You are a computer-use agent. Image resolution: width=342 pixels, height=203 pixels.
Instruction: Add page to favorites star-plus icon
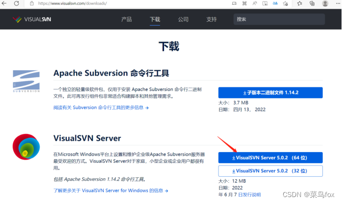click(x=285, y=3)
